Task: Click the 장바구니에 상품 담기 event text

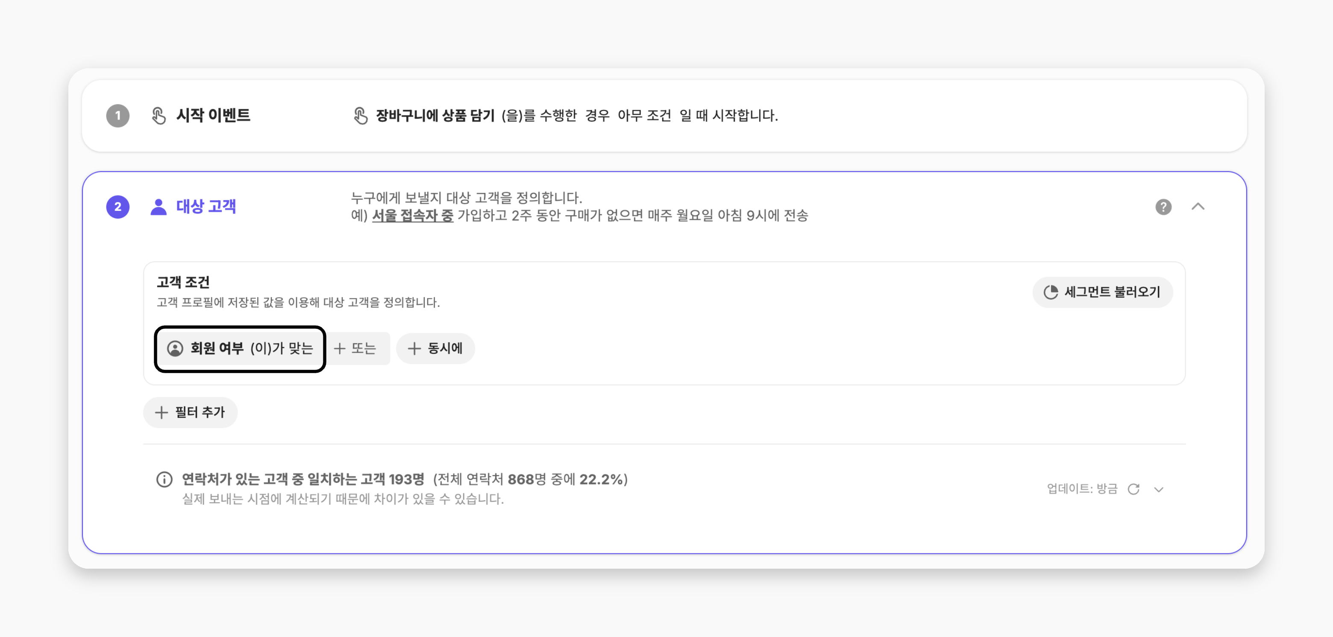Action: [435, 115]
